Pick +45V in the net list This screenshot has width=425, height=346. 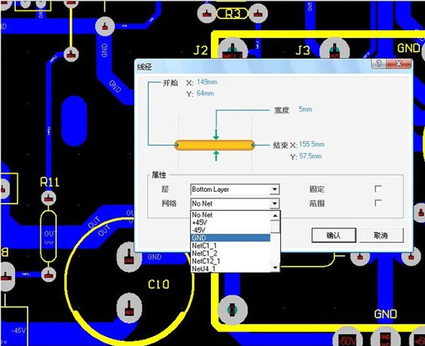point(231,223)
